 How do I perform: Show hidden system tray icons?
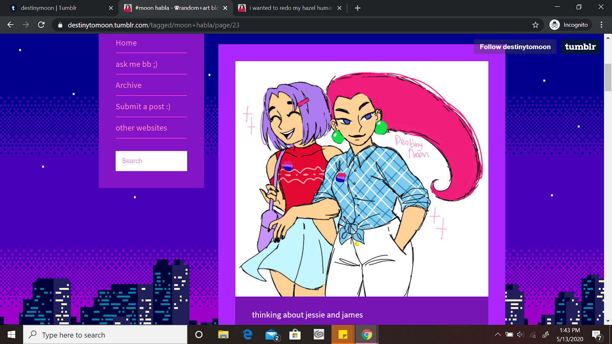(x=498, y=334)
